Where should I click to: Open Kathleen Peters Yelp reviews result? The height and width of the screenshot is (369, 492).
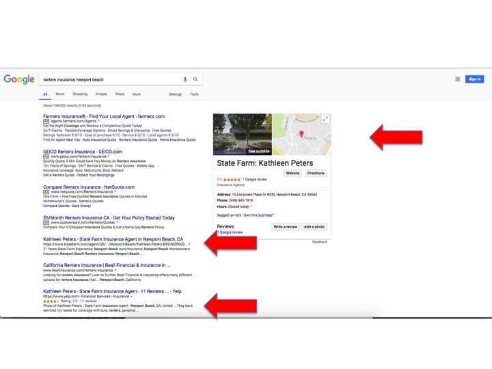pos(112,292)
